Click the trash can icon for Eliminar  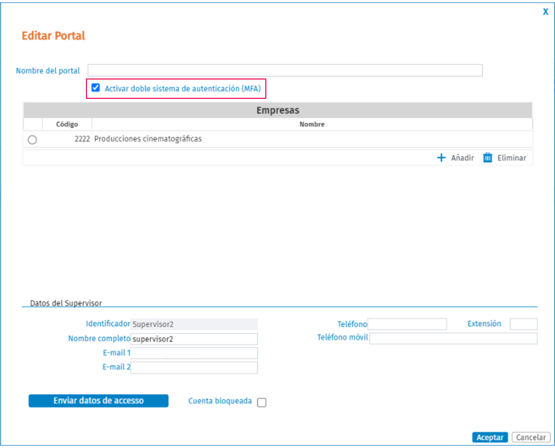pos(487,157)
